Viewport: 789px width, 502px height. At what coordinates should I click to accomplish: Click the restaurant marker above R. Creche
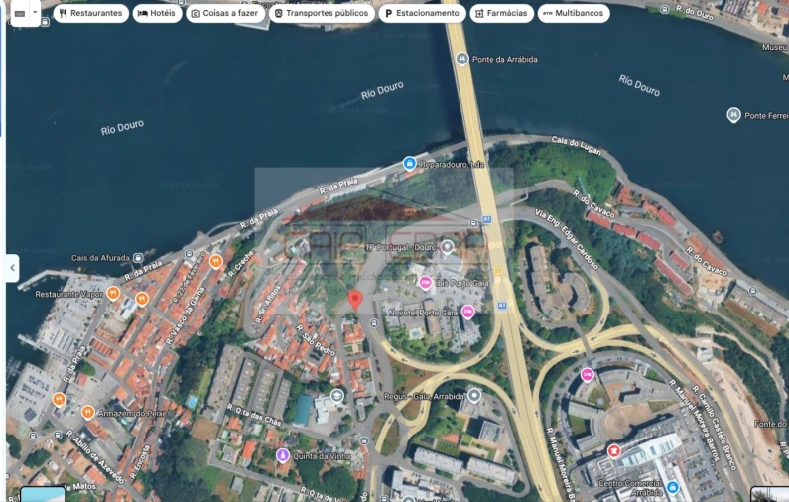[x=216, y=261]
